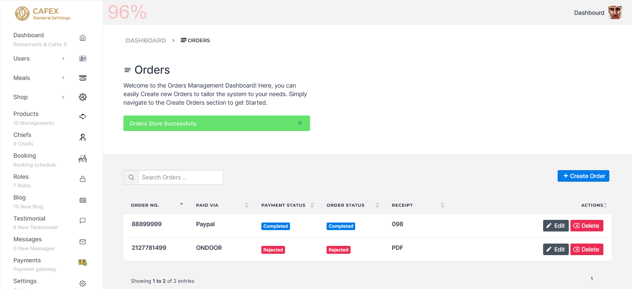Click the Testimonial speech bubble icon
Screen dimensions: 632x289
pyautogui.click(x=83, y=221)
